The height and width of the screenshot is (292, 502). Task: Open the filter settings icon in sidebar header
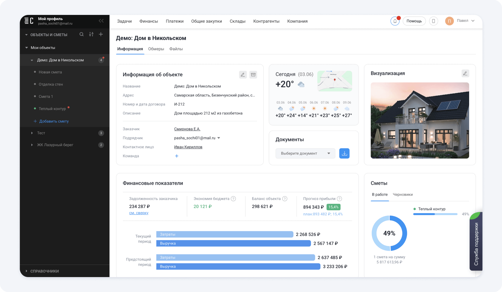tap(91, 35)
